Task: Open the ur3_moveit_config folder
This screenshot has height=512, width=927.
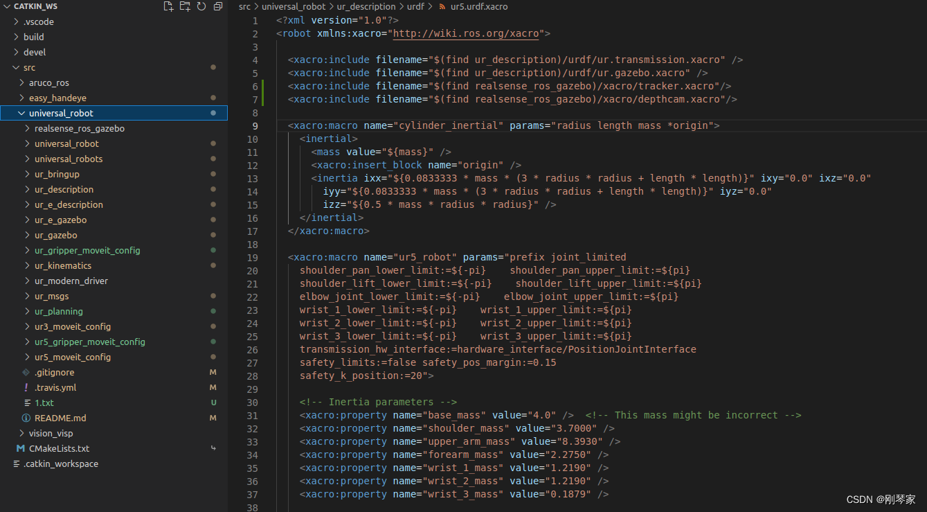Action: click(x=73, y=326)
